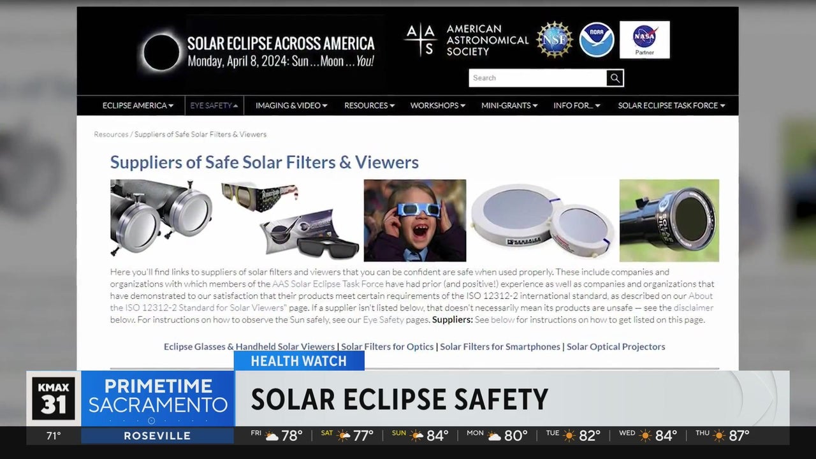The image size is (816, 459).
Task: Open the Resources navigation menu
Action: coord(369,106)
